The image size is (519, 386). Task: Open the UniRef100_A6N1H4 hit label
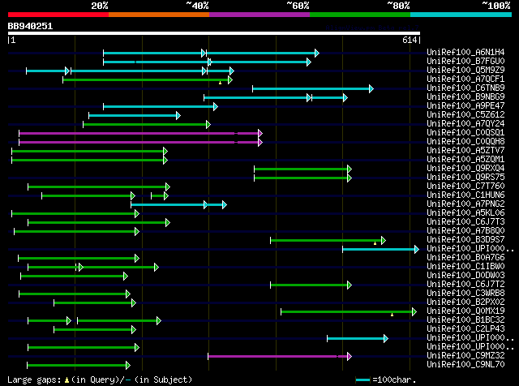(465, 52)
